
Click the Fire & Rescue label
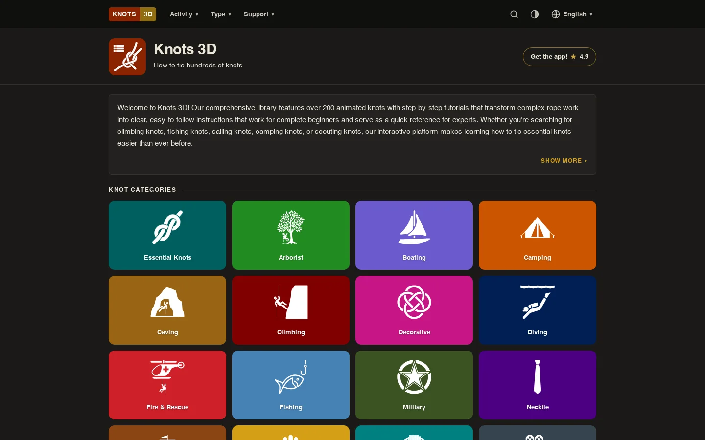[167, 407]
